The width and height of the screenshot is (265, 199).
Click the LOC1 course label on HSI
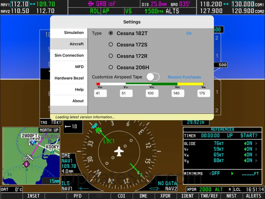109,141
